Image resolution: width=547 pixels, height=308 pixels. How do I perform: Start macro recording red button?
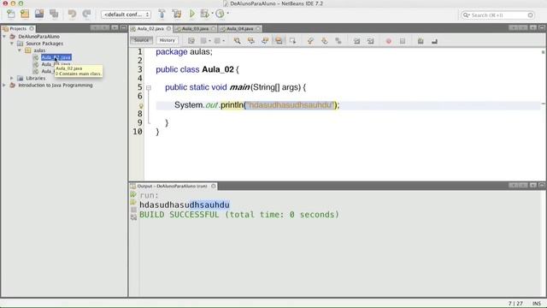pos(388,41)
